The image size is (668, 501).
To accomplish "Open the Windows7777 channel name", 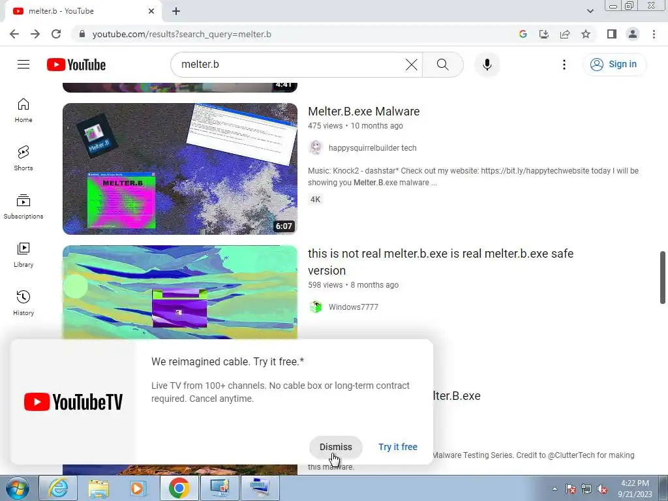I will [353, 307].
